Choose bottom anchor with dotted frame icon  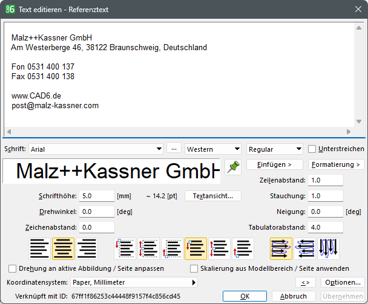[172, 248]
